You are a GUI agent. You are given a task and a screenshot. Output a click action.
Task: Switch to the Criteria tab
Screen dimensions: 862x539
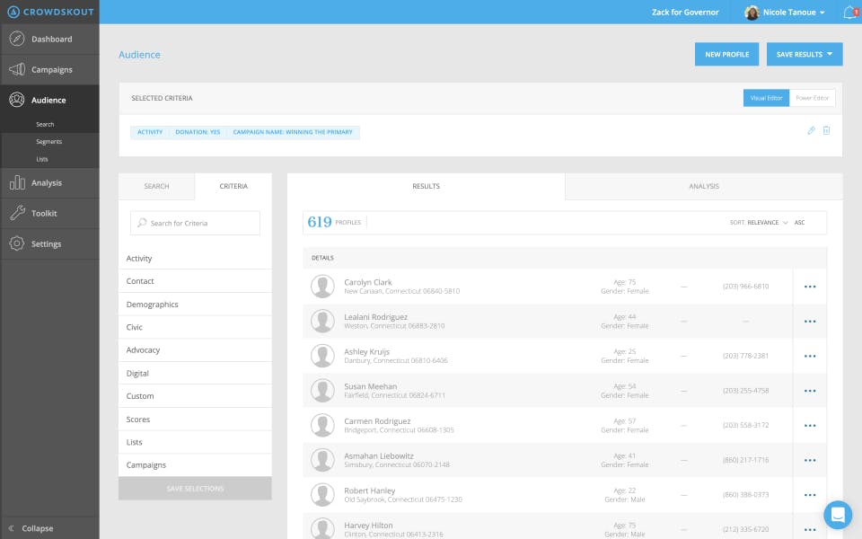pos(233,187)
